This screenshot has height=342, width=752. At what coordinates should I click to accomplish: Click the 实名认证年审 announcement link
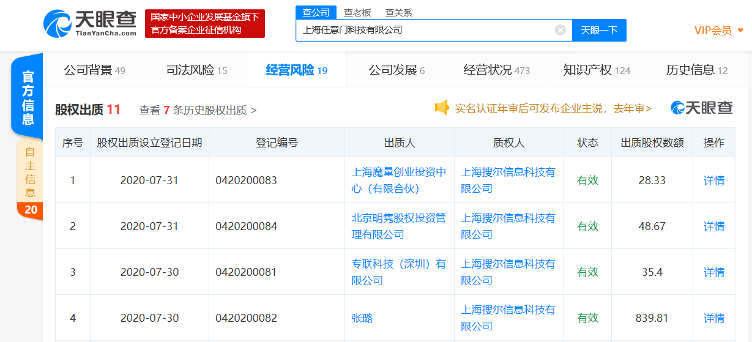[553, 108]
